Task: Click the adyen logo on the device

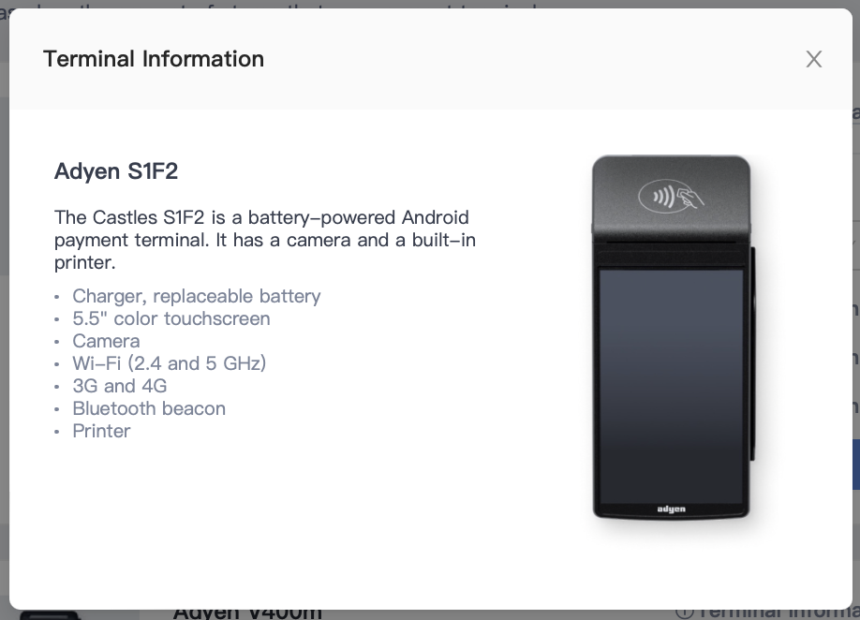Action: click(671, 509)
